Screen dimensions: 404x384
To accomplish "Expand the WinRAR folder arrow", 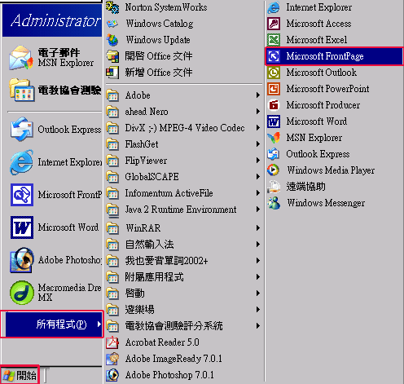I will 258,228.
